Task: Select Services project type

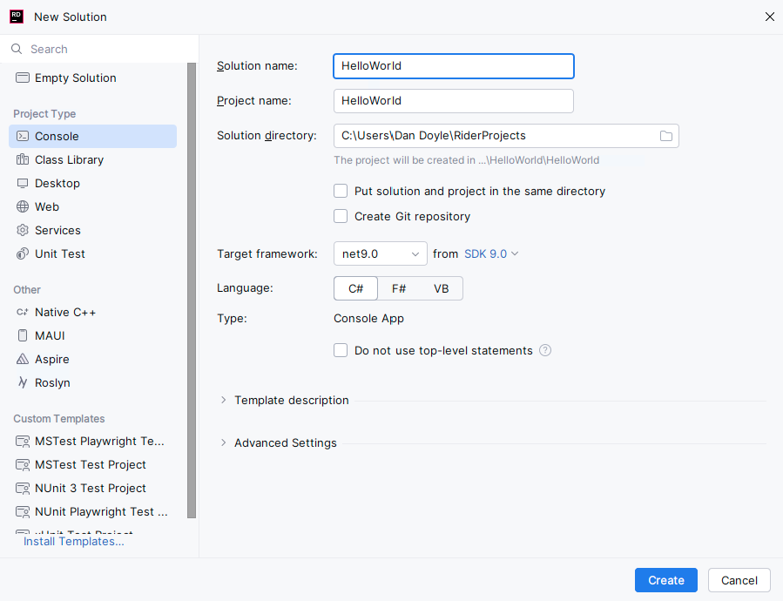Action: [x=92, y=230]
